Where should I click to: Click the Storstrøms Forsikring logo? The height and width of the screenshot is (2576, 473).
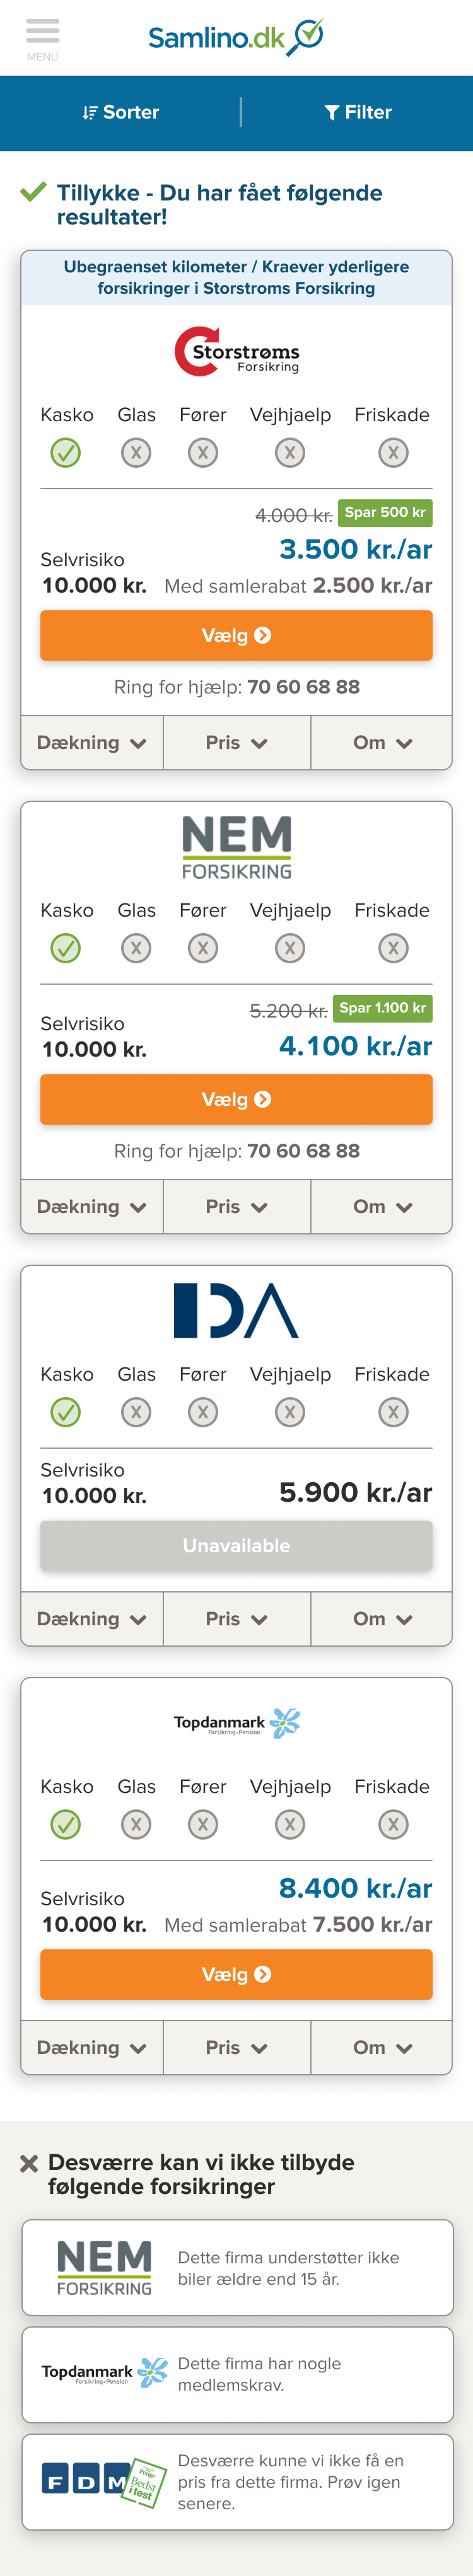(237, 351)
